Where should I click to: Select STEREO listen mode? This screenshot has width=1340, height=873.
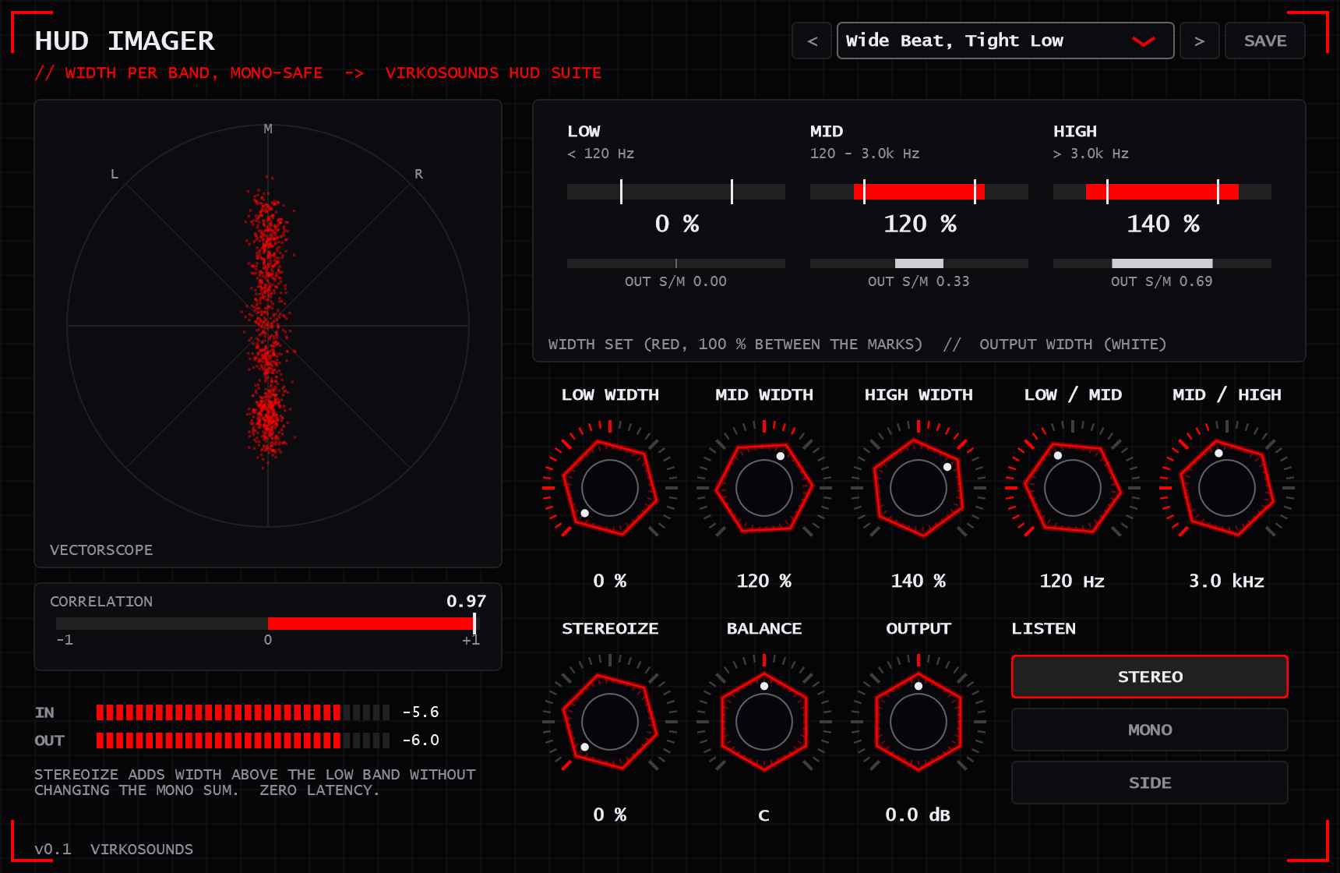(x=1150, y=677)
